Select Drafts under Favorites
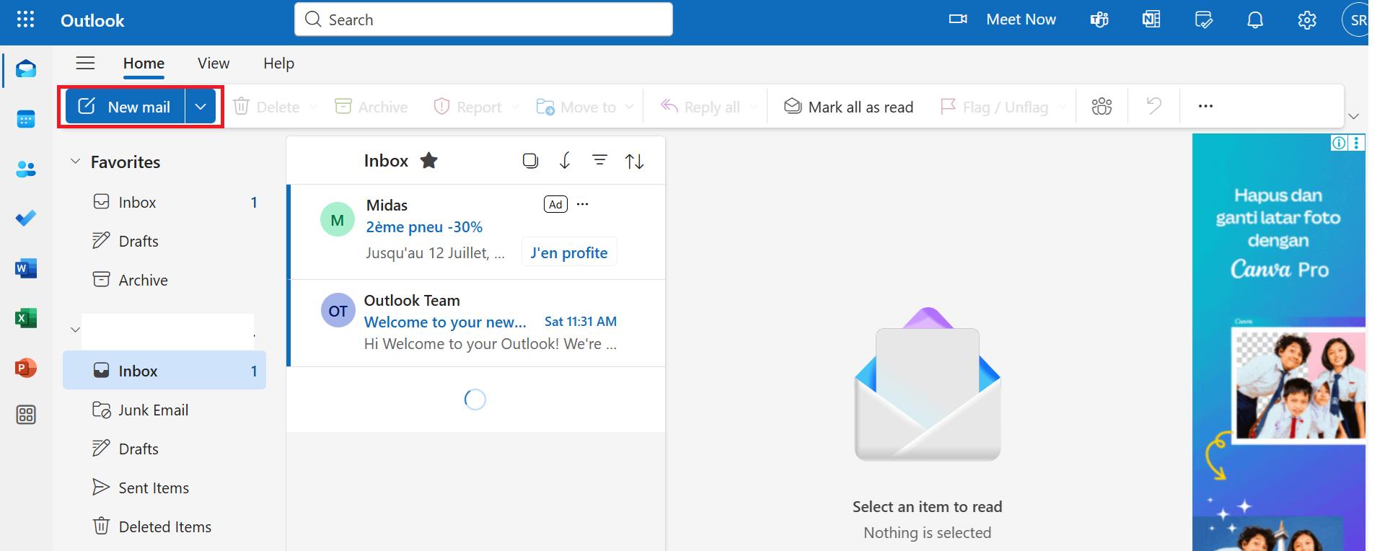 pos(164,241)
